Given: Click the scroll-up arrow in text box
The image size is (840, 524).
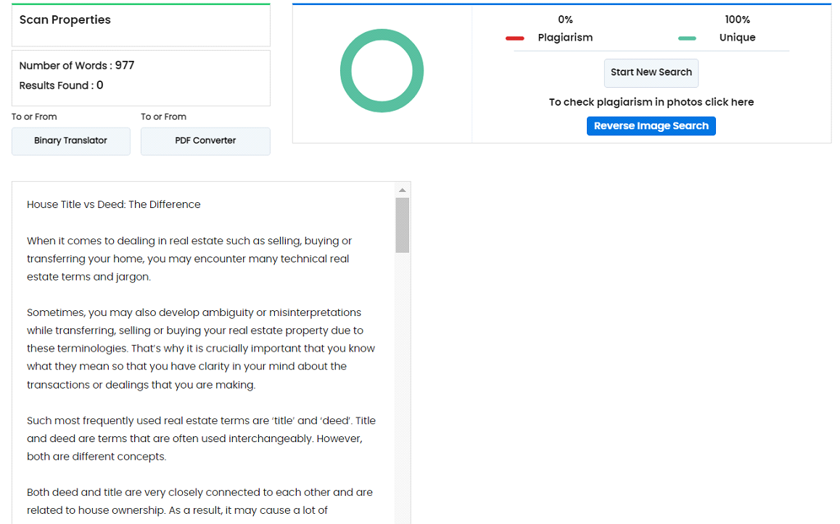Looking at the screenshot, I should tap(403, 190).
